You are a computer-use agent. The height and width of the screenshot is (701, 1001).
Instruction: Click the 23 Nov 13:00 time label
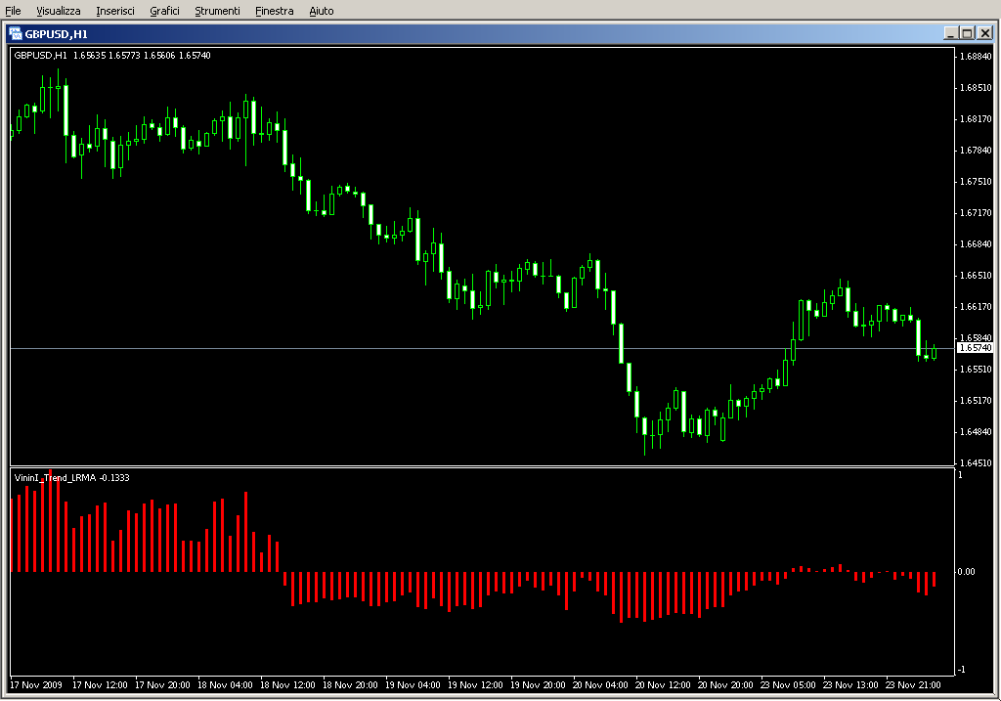coord(850,685)
